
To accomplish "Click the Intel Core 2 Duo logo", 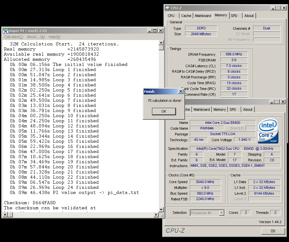I will tap(268, 131).
